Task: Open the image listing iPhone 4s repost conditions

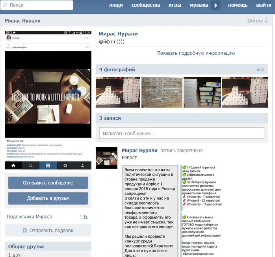Action: coord(202,188)
